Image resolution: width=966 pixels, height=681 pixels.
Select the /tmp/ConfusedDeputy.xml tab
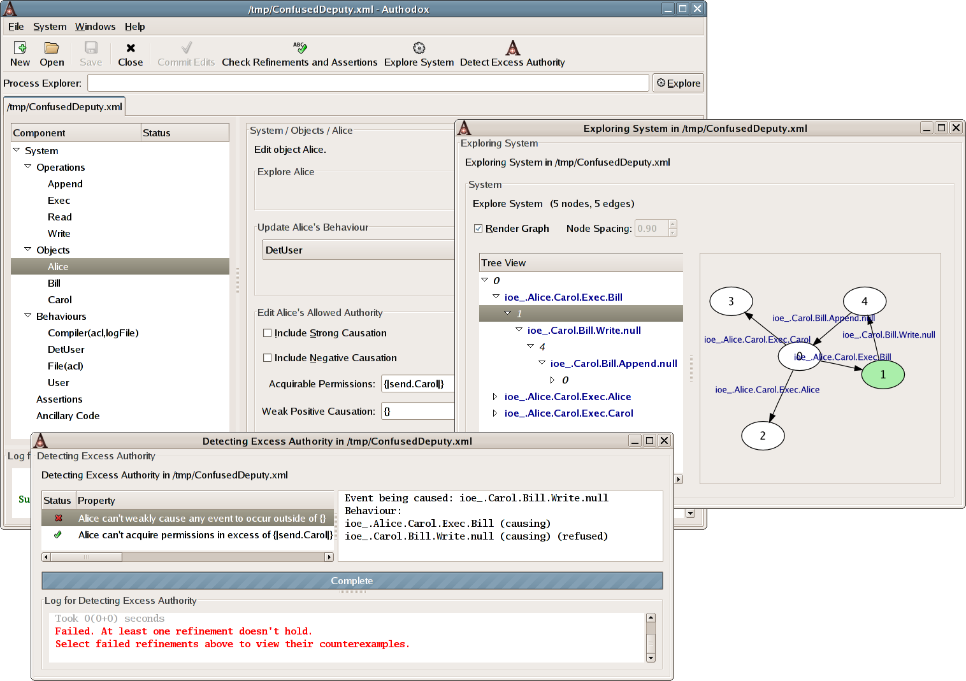pos(64,106)
